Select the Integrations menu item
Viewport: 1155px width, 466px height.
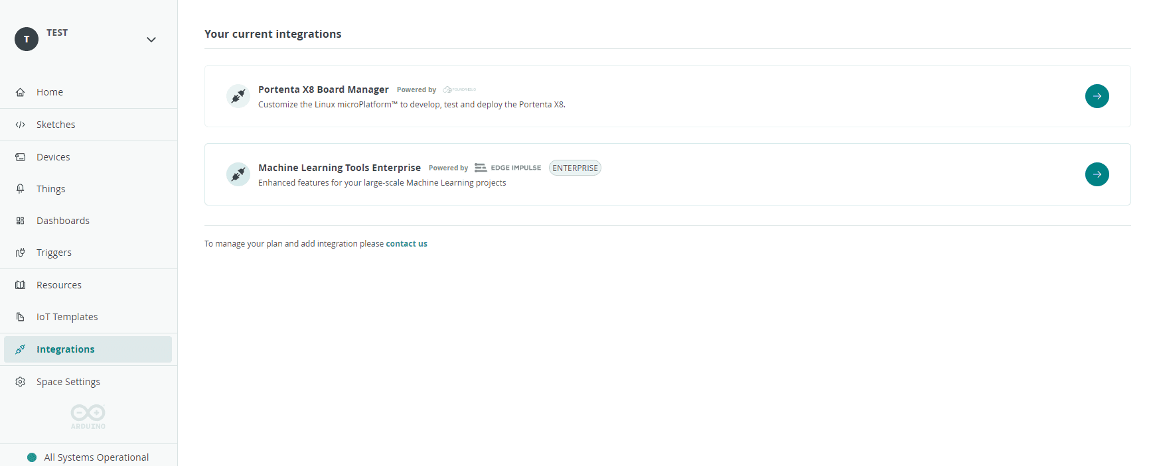65,349
